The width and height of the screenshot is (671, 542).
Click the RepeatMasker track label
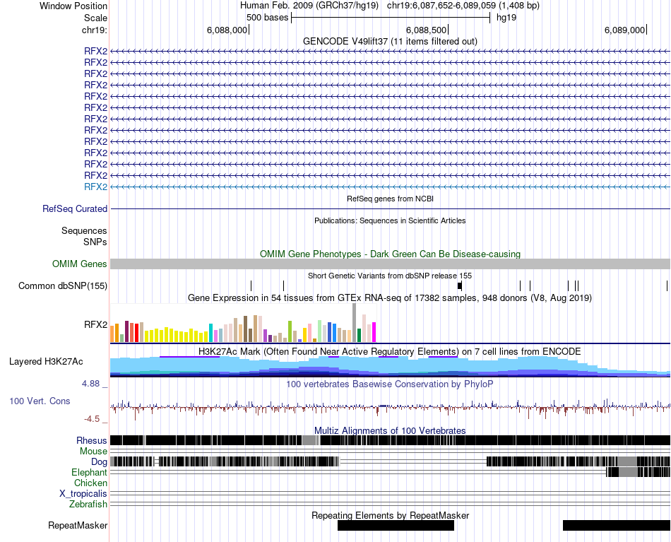pos(78,525)
